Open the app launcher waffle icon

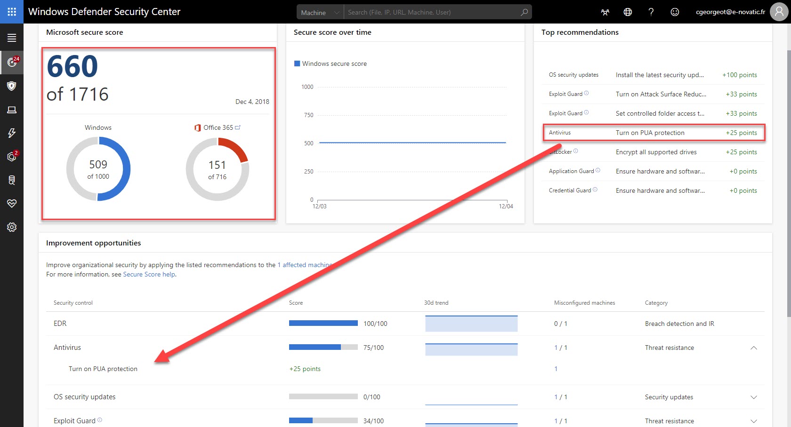tap(12, 12)
